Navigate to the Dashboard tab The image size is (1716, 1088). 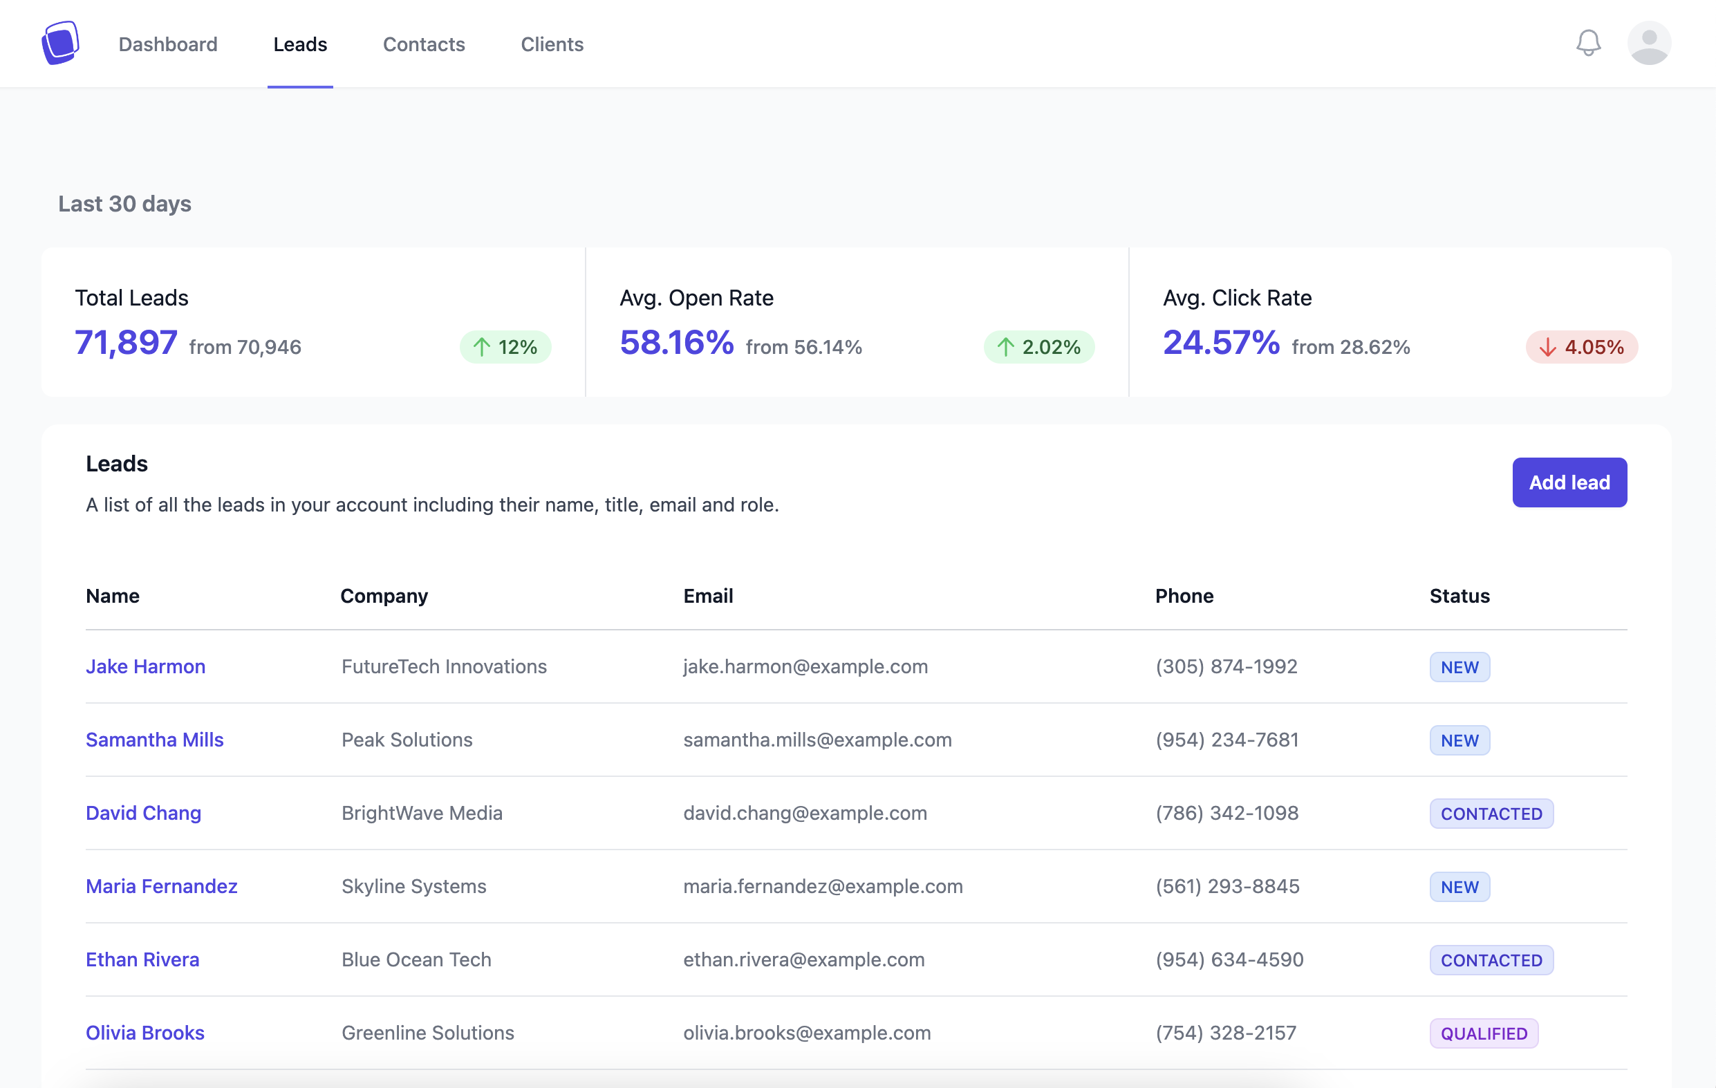click(168, 44)
